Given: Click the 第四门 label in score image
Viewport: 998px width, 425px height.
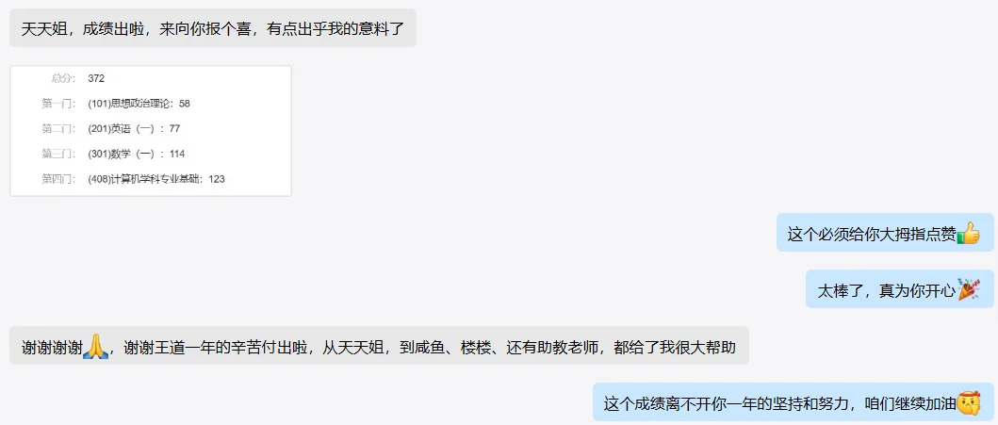Looking at the screenshot, I should pos(58,179).
